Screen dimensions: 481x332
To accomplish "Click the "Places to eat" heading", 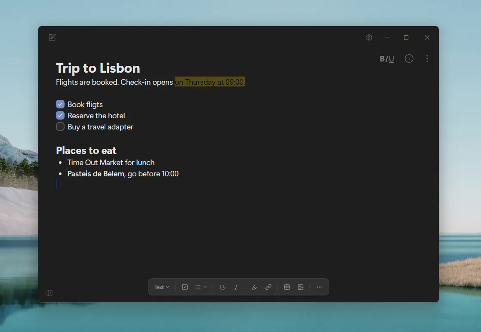I will 86,151.
